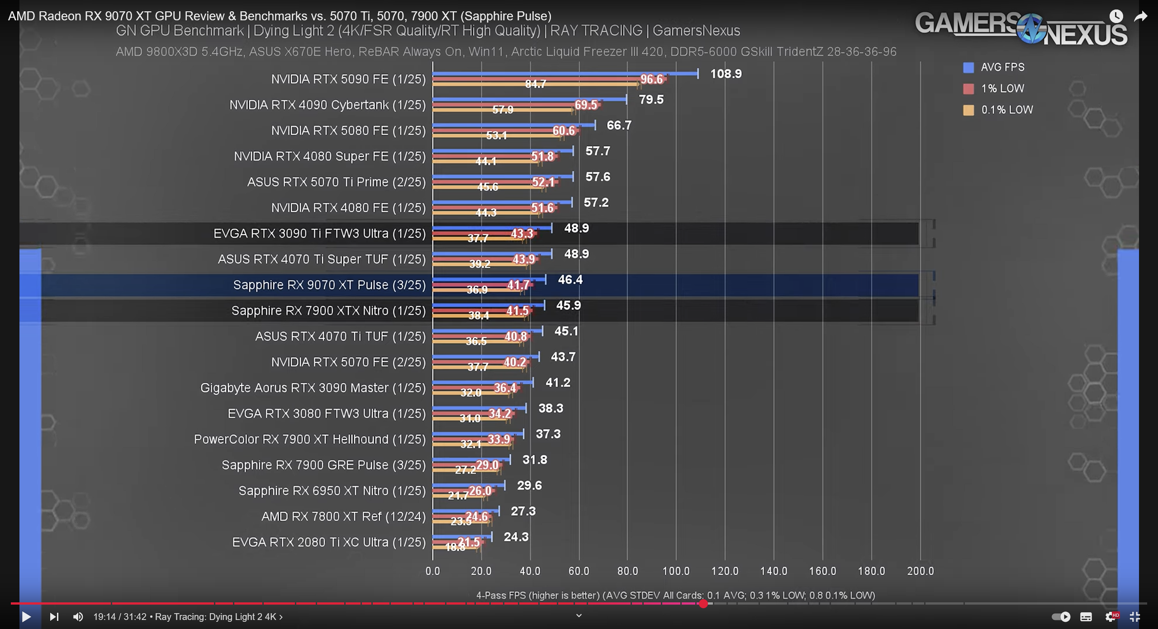This screenshot has height=629, width=1158.
Task: Click the 84.7 0.1% low value
Action: pyautogui.click(x=536, y=84)
